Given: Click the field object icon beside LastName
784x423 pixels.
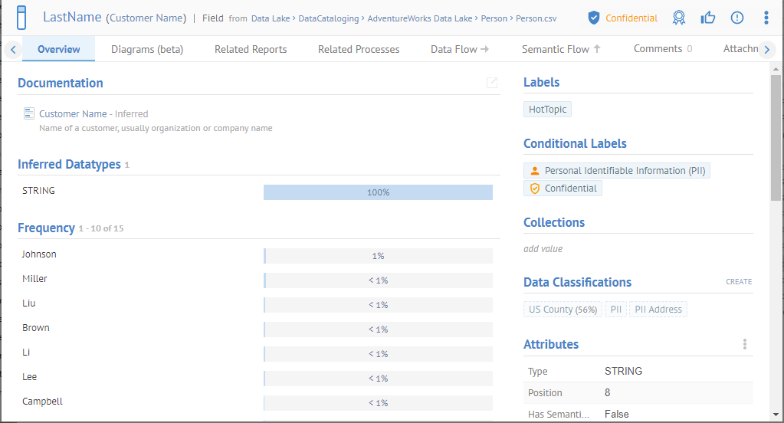Looking at the screenshot, I should pos(22,17).
